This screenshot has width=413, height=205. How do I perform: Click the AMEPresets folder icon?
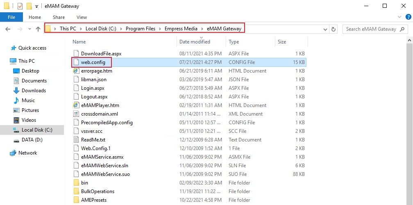point(76,200)
